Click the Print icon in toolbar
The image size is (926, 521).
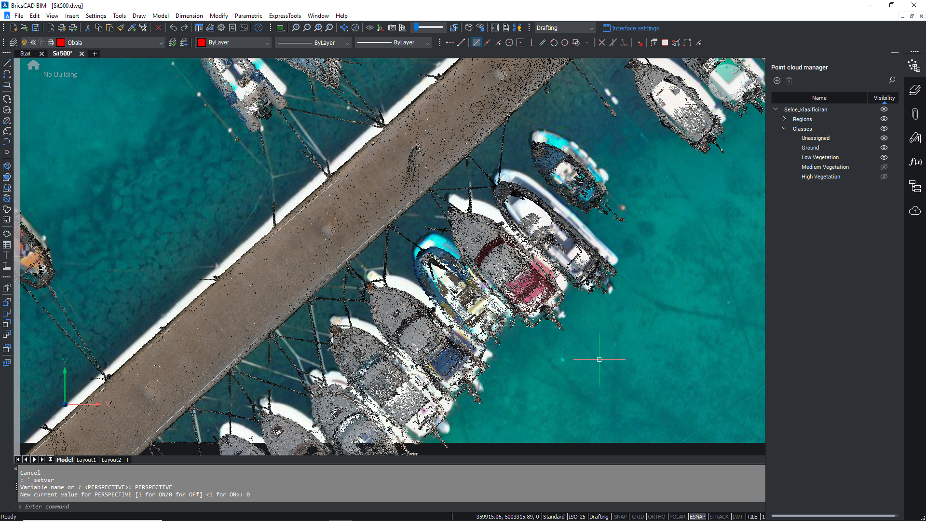(62, 28)
